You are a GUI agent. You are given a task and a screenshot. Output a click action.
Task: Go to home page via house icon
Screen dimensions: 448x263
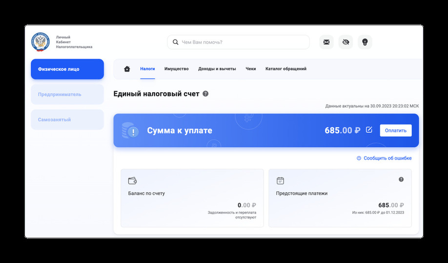click(x=127, y=69)
